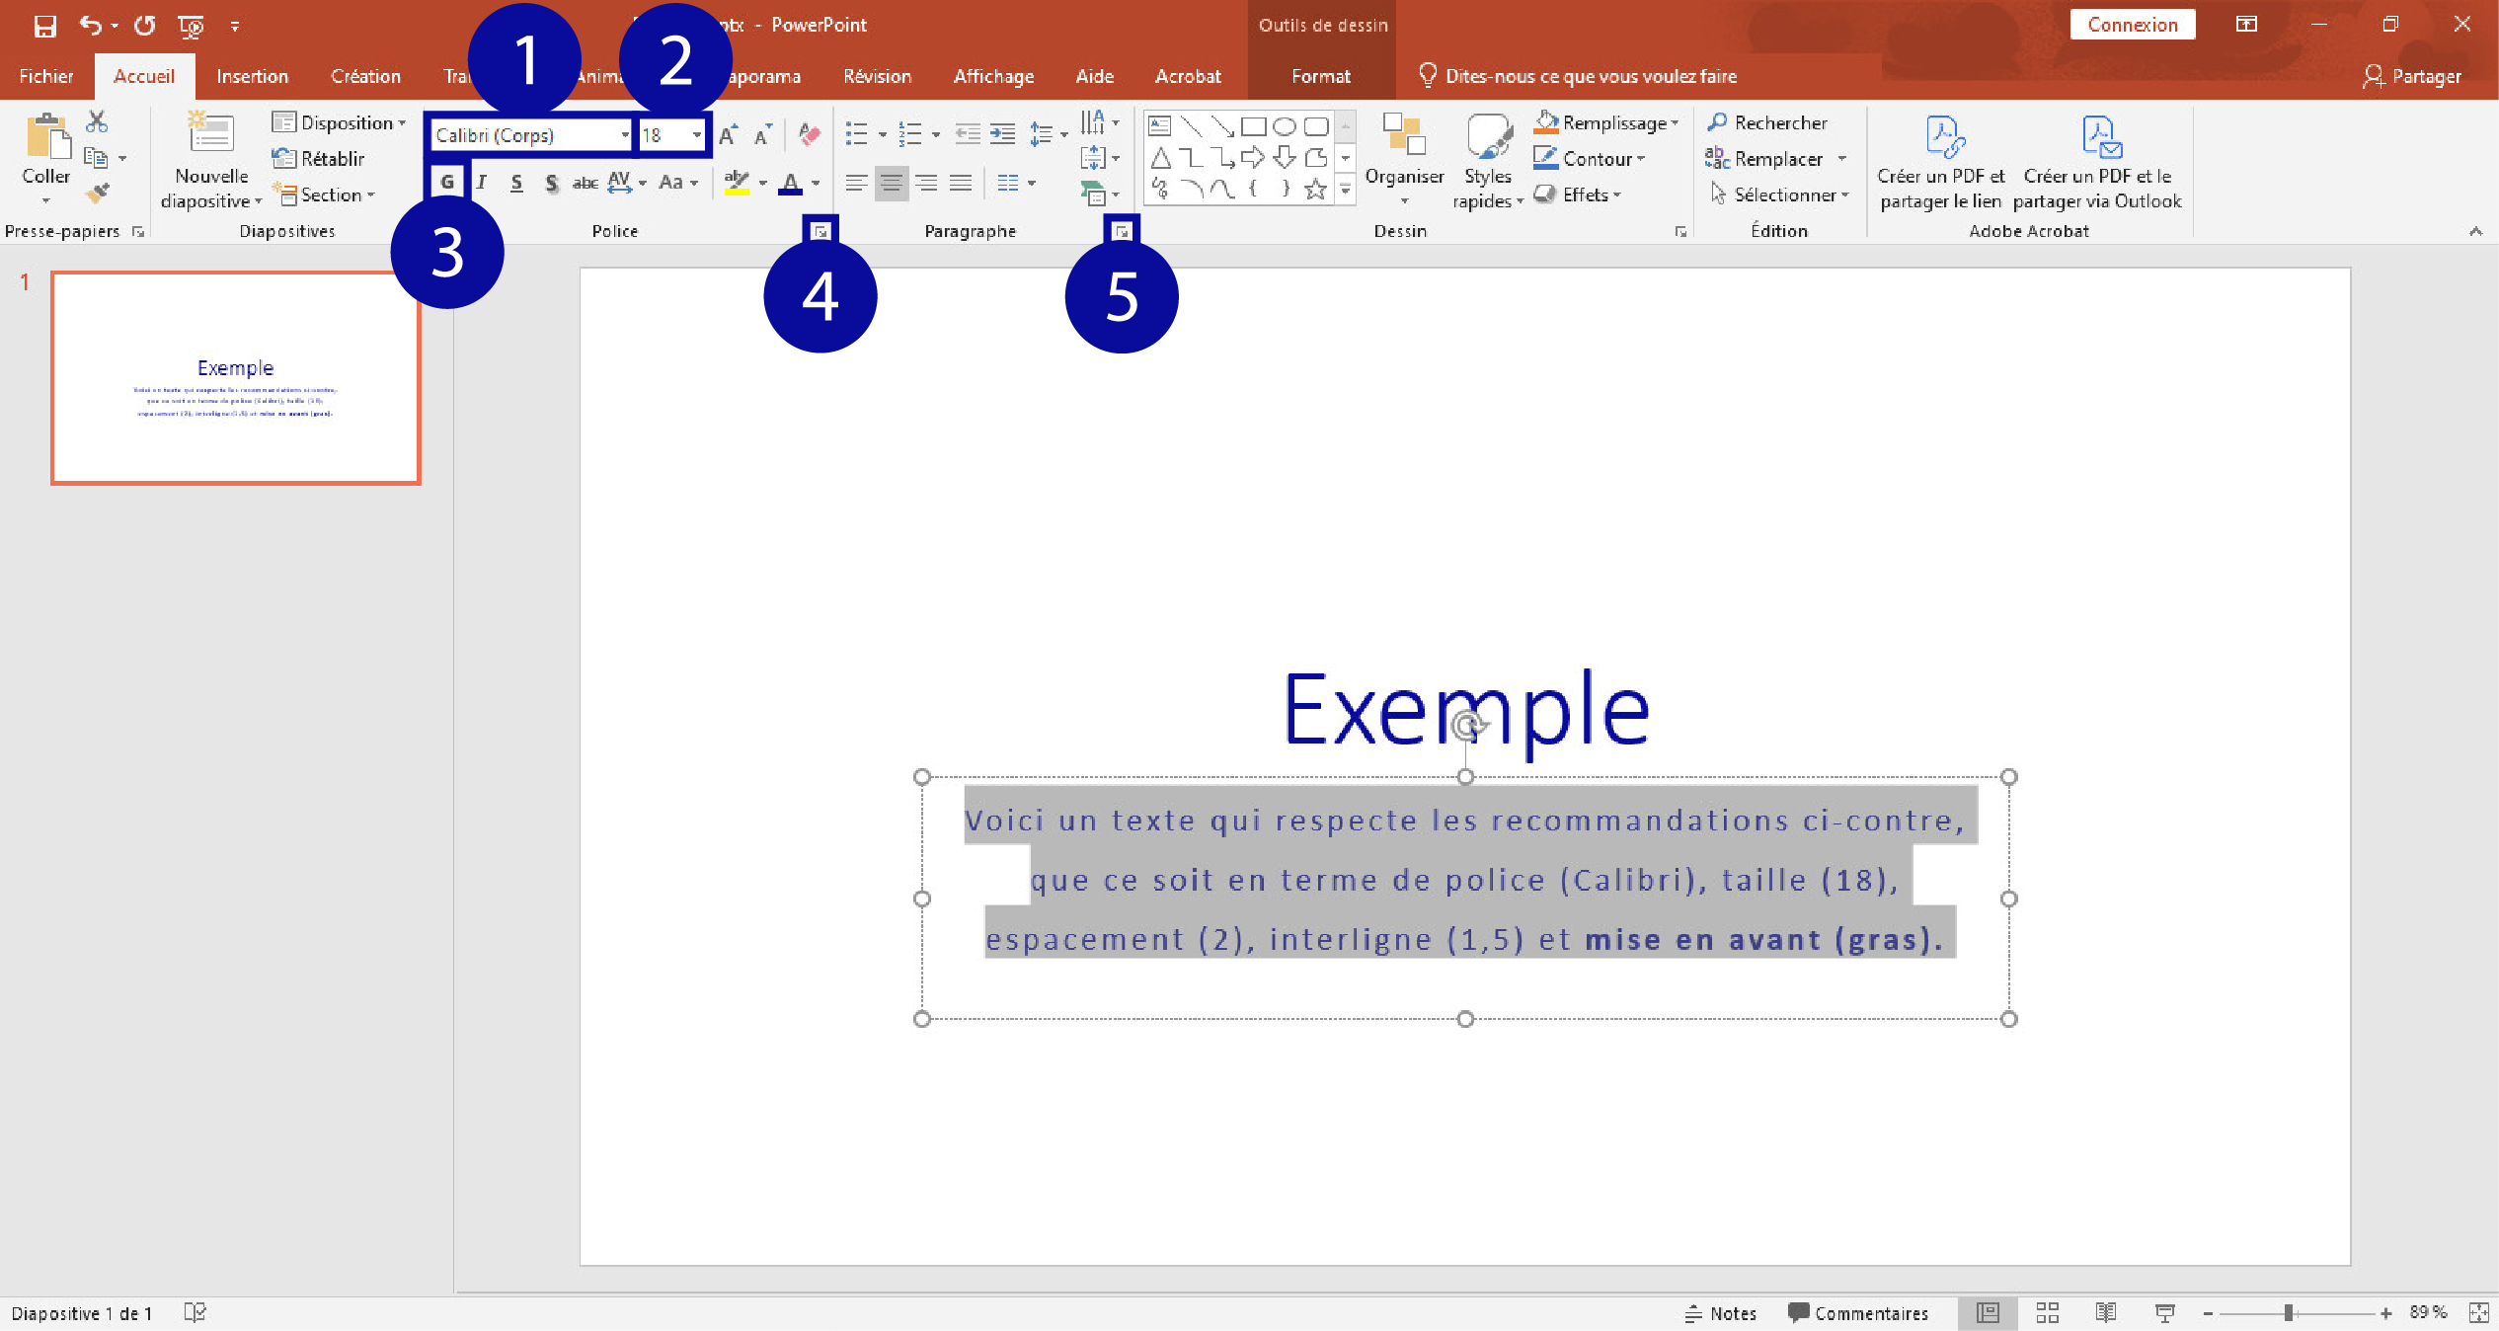
Task: Click the Format Painter brush icon
Action: tap(97, 194)
